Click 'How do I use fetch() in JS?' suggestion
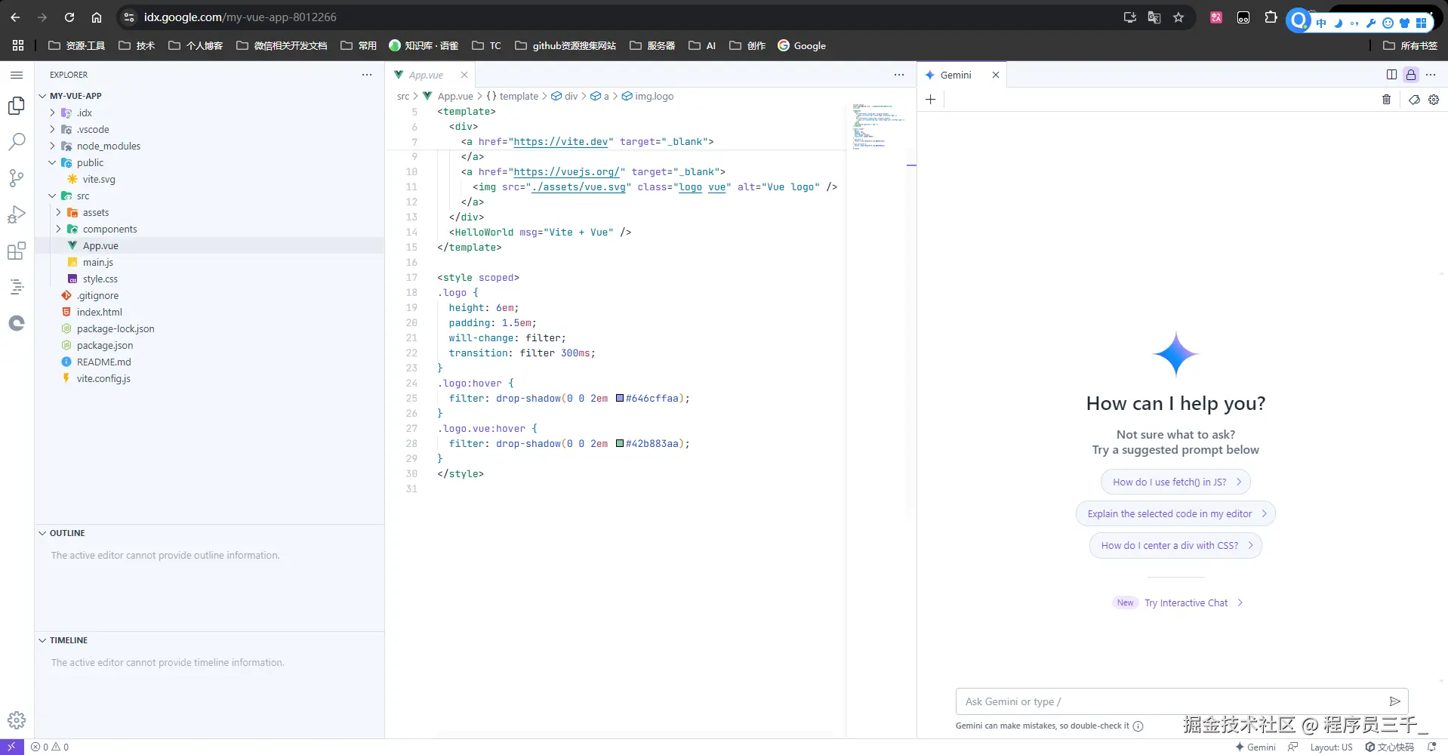Screen dimensions: 1448x755 coord(1175,482)
